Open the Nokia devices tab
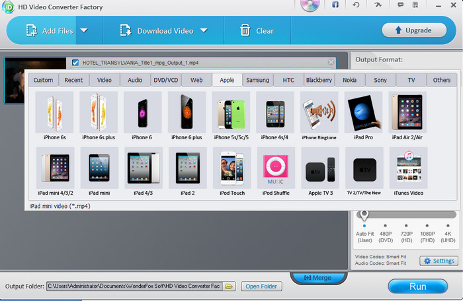This screenshot has width=463, height=301. click(350, 80)
